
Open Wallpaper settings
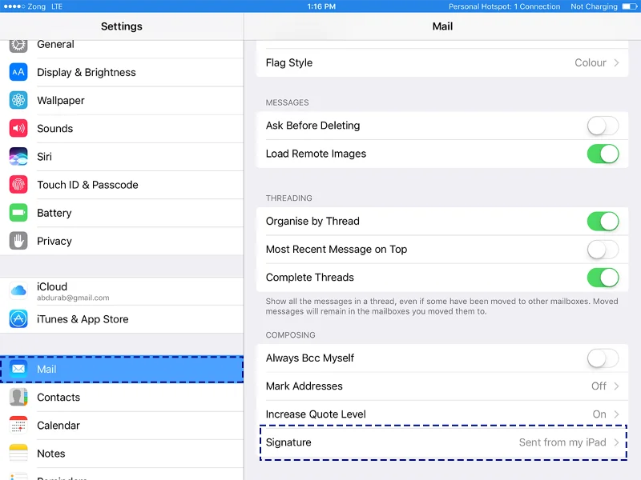[x=122, y=101]
